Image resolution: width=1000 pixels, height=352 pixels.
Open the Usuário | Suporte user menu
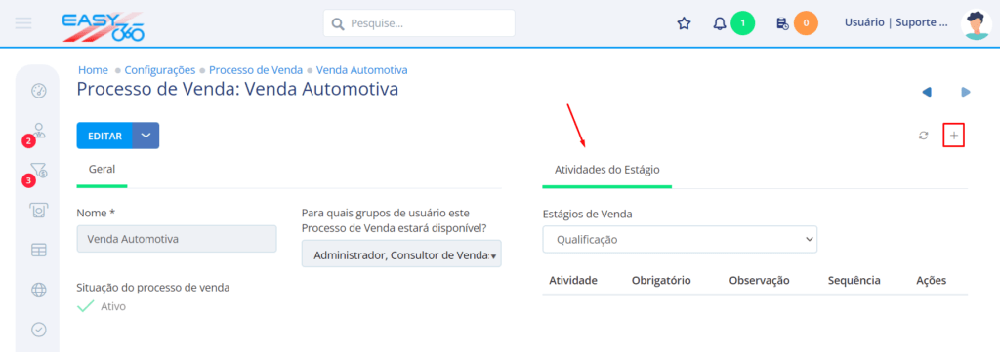tap(896, 23)
